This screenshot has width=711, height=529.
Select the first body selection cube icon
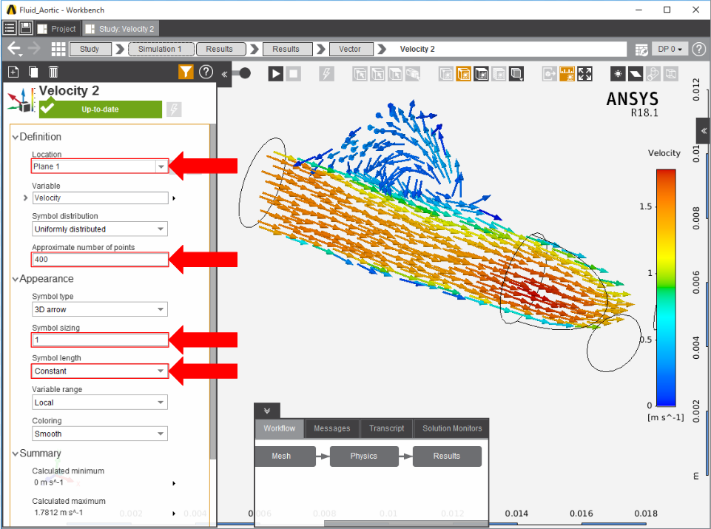tap(360, 73)
